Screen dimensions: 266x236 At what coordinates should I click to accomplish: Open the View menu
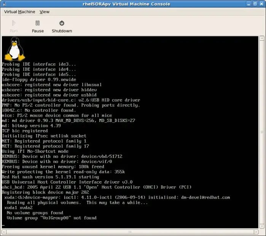tap(45, 12)
